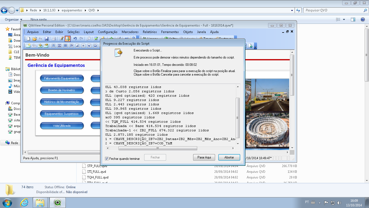This screenshot has height=208, width=369.
Task: Create a Button object via toolbar icon
Action: tap(95, 46)
